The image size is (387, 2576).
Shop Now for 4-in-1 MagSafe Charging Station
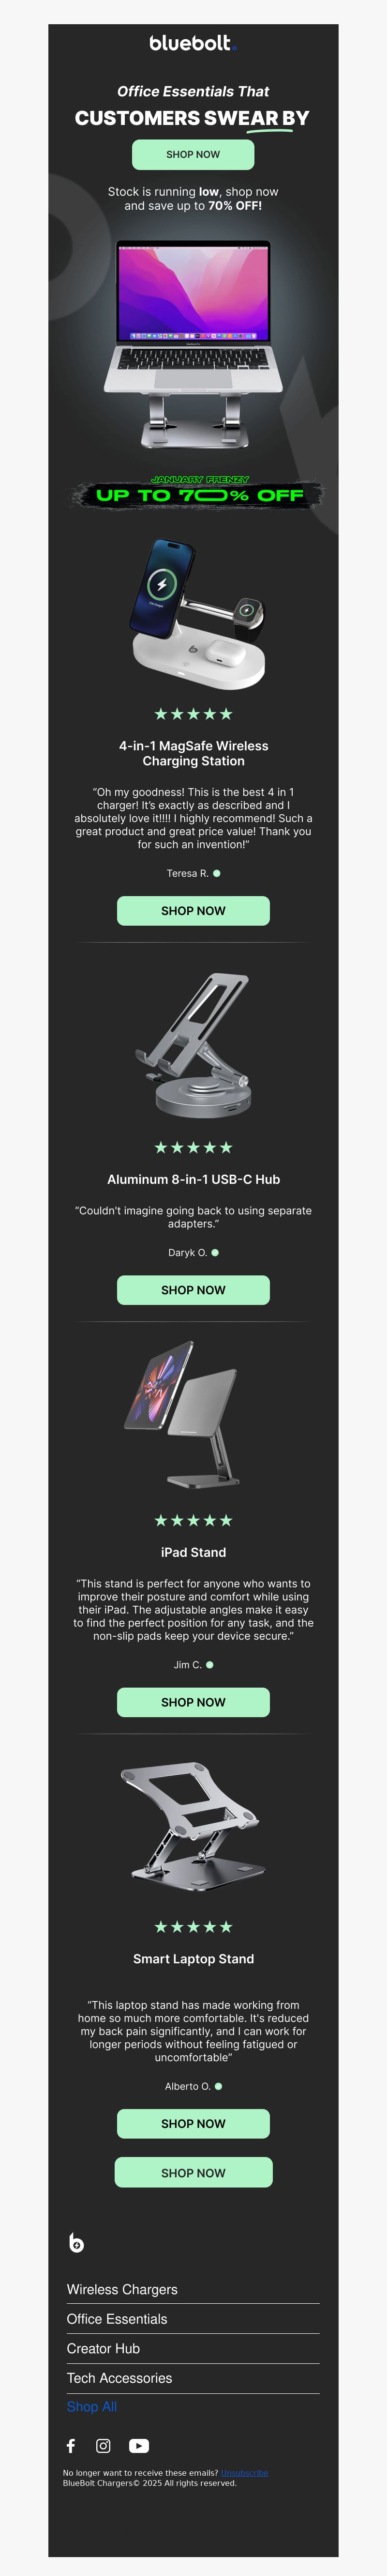click(193, 910)
